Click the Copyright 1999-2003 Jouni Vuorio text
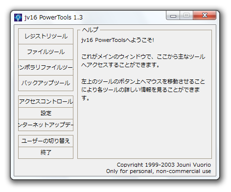The image size is (231, 192). coord(164,165)
